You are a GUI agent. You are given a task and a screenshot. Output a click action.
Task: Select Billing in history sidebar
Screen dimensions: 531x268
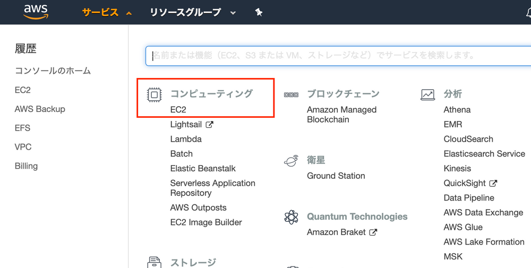26,166
